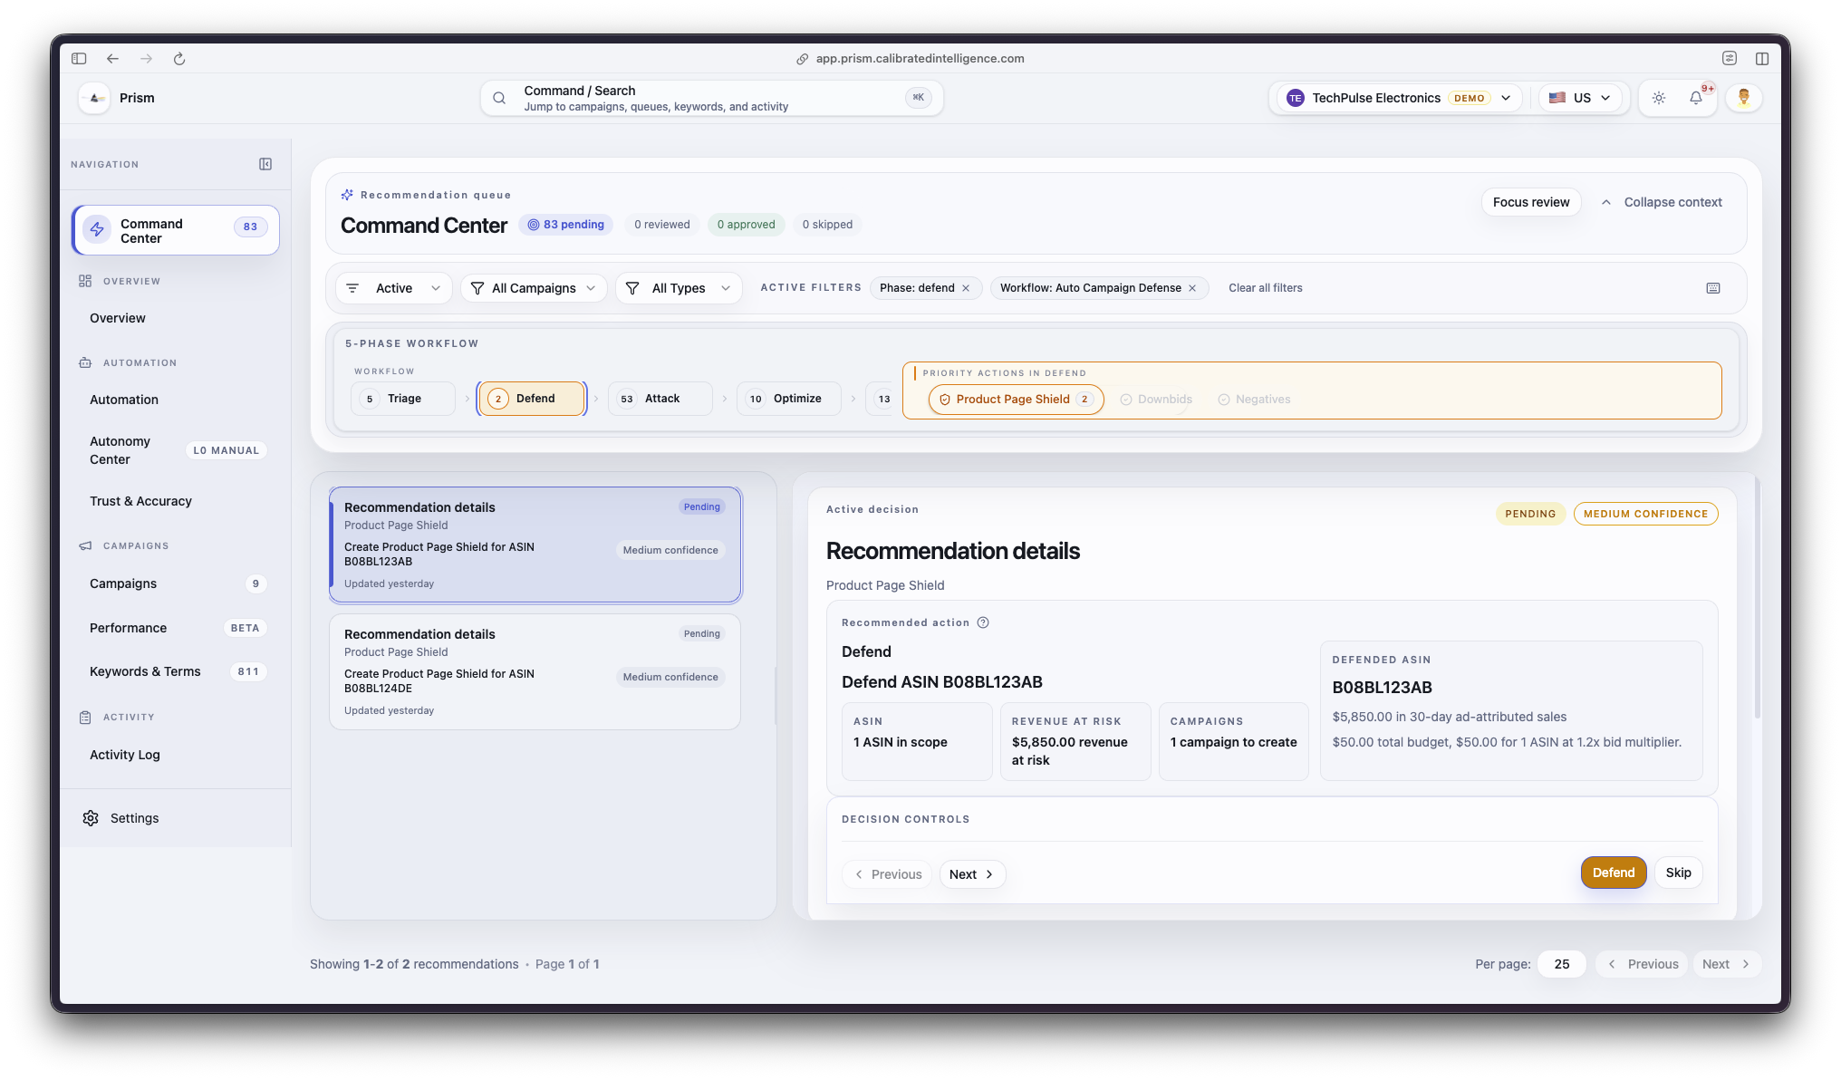Viewport: 1841px width, 1080px height.
Task: Click the Command / Search input field
Action: pyautogui.click(x=710, y=98)
